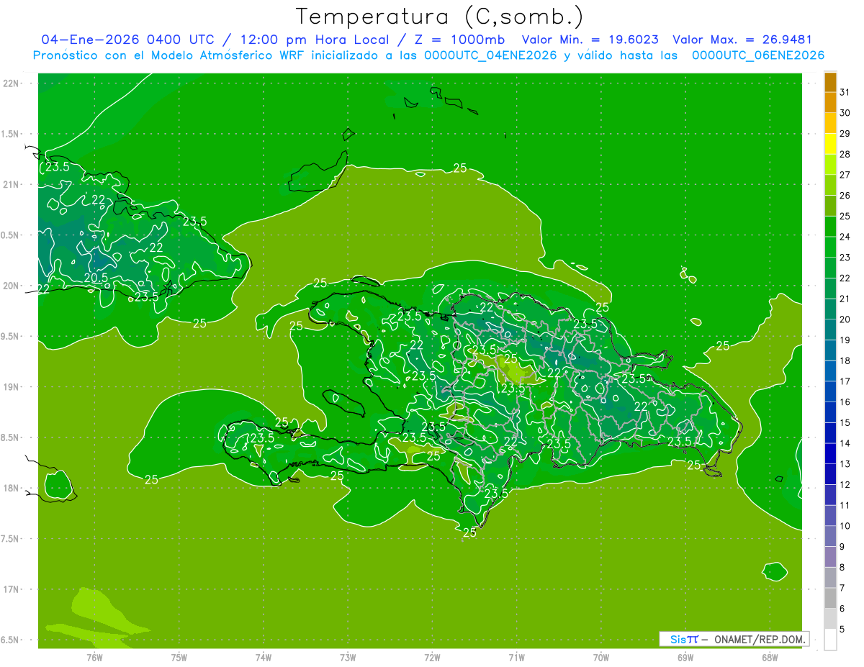Click the "Valor Min. = 19.6023" value

coord(590,40)
